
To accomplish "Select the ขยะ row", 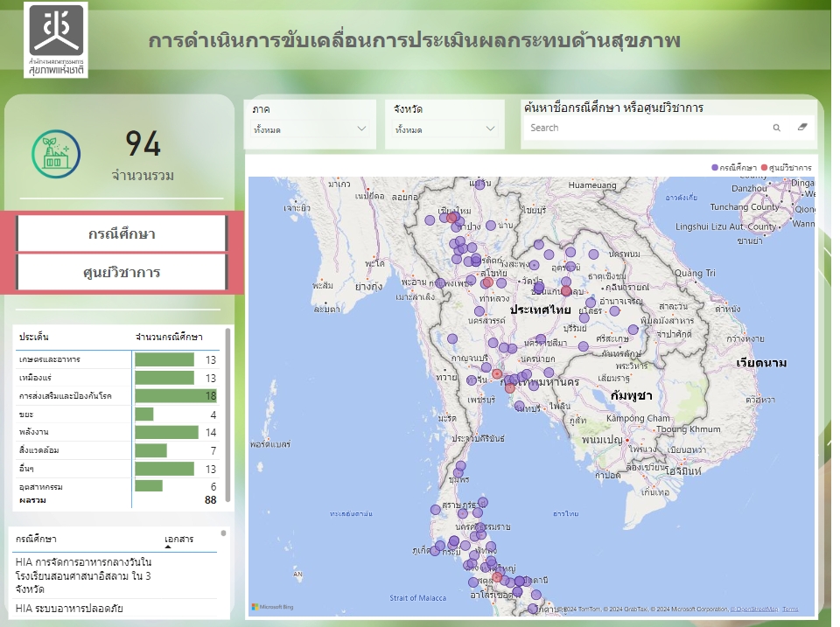I will 118,415.
